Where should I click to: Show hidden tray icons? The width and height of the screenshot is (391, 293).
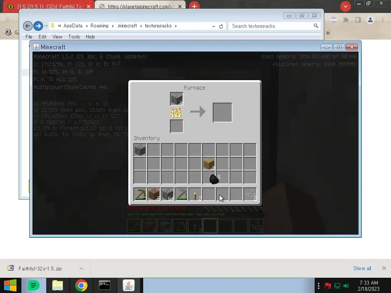[318, 286]
